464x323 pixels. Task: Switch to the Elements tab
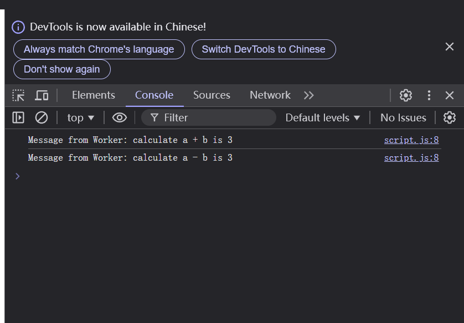click(94, 95)
